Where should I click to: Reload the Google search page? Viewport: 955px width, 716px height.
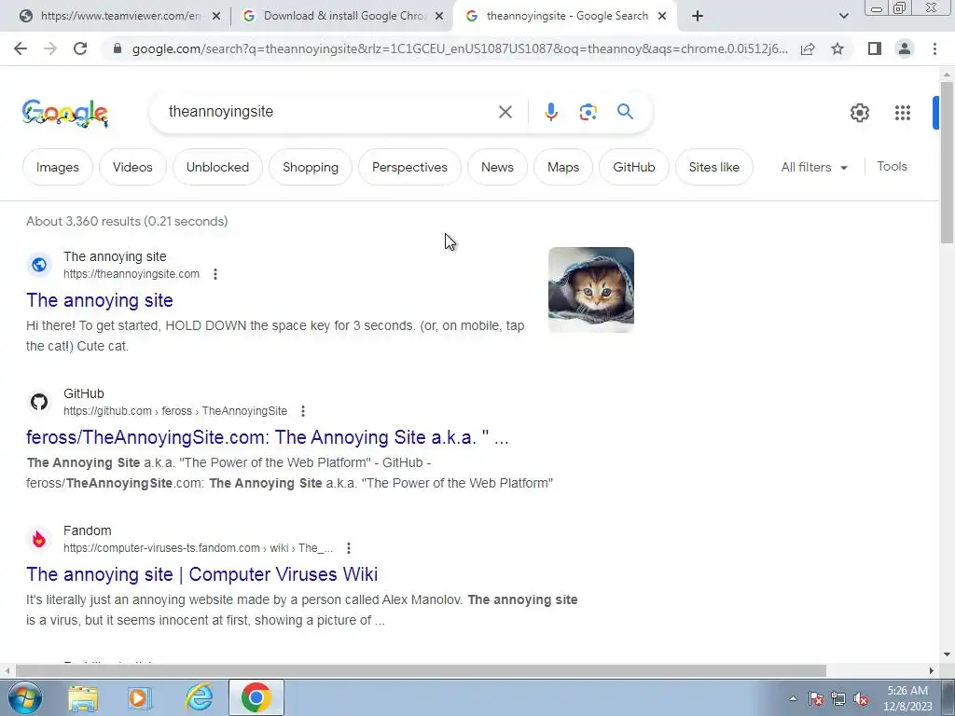(x=80, y=48)
